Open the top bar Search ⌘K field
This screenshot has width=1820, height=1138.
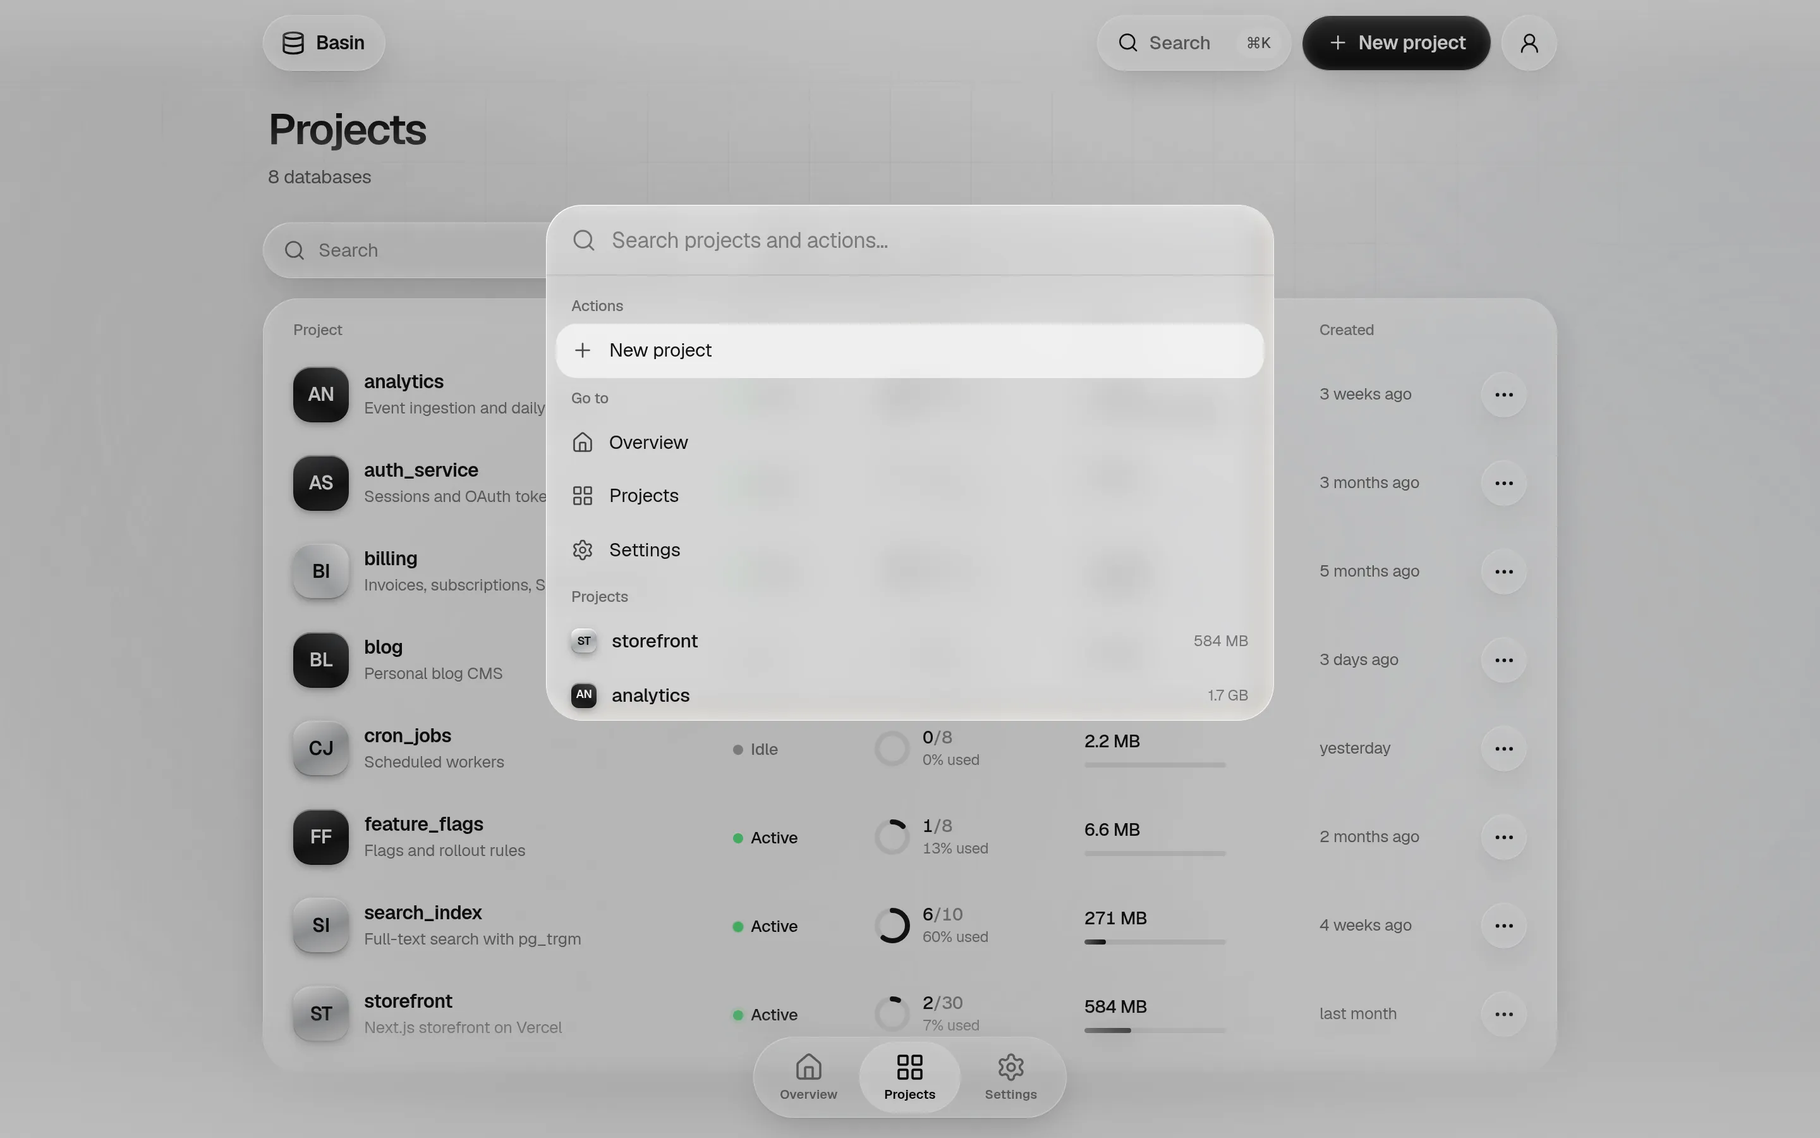click(x=1194, y=43)
